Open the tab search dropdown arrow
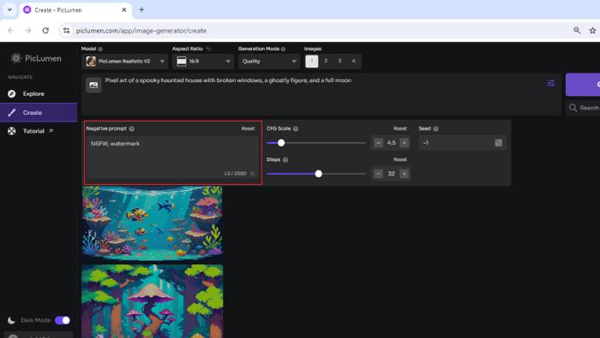600x338 pixels. pos(10,10)
